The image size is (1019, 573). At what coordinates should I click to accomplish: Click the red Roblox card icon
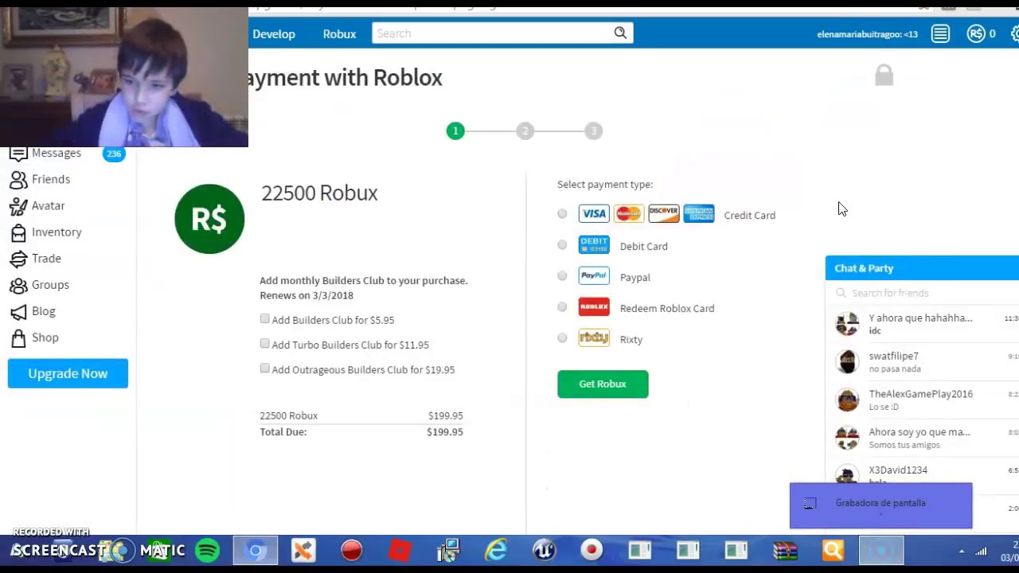[594, 307]
